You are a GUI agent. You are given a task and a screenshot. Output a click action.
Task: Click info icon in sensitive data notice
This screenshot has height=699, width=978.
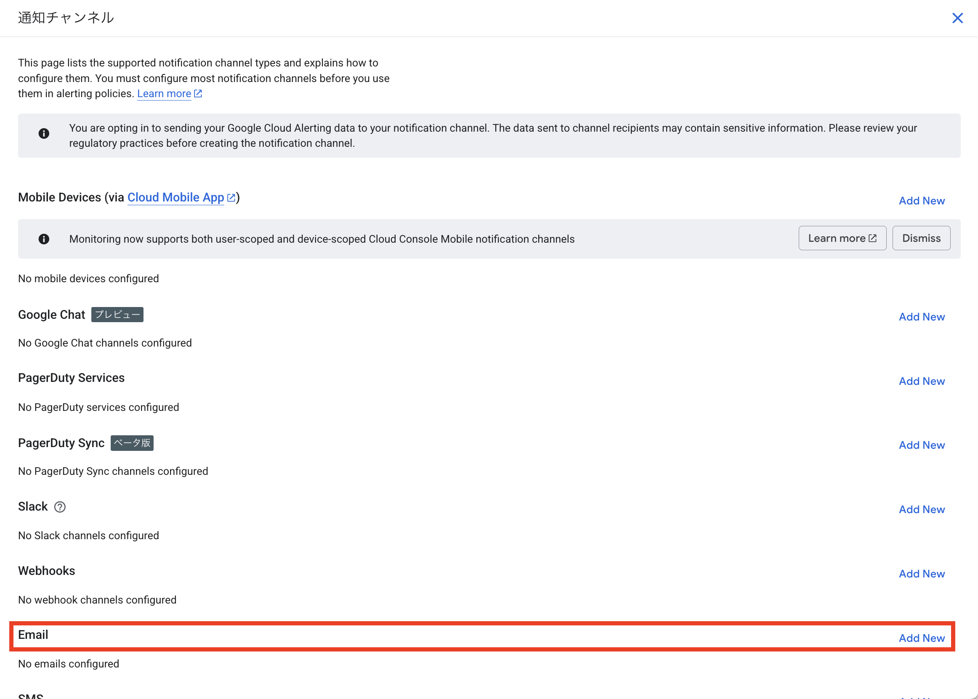(44, 134)
